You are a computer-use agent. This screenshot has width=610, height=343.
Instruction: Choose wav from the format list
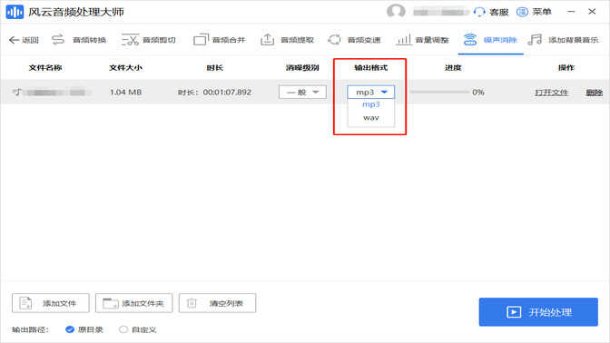click(x=370, y=117)
